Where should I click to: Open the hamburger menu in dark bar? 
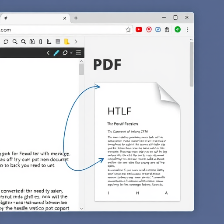pyautogui.click(x=78, y=52)
